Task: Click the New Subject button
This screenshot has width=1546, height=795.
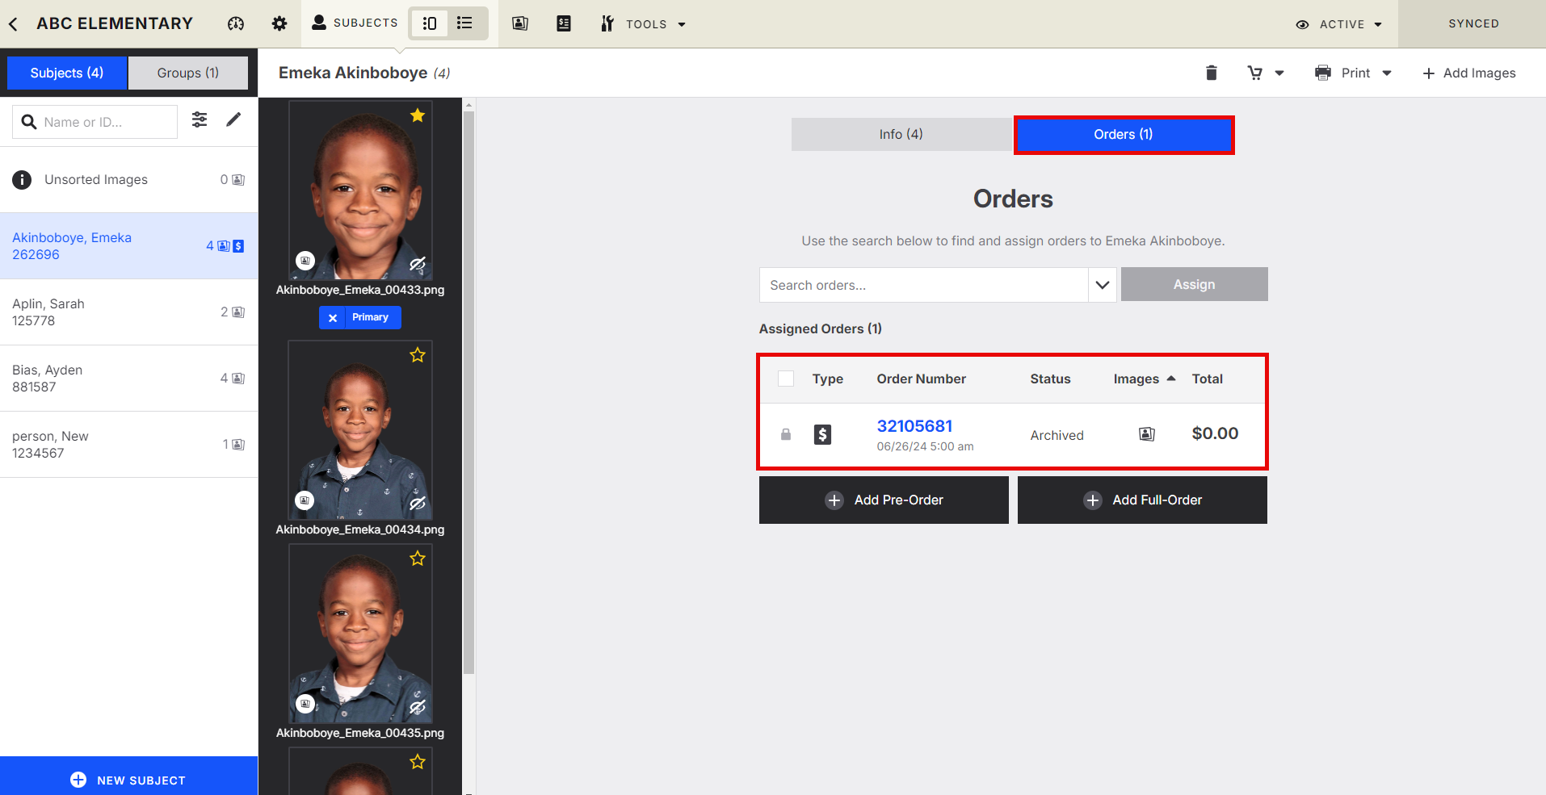Action: [129, 776]
